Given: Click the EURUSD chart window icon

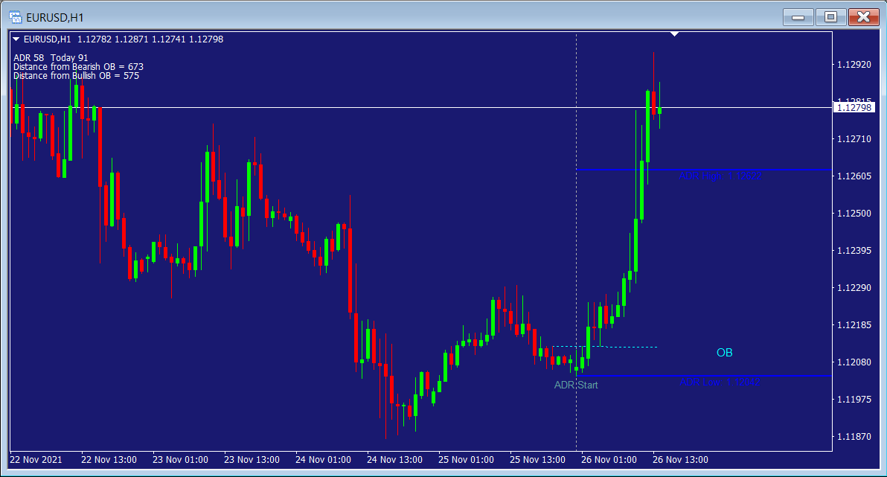Looking at the screenshot, I should click(x=15, y=16).
